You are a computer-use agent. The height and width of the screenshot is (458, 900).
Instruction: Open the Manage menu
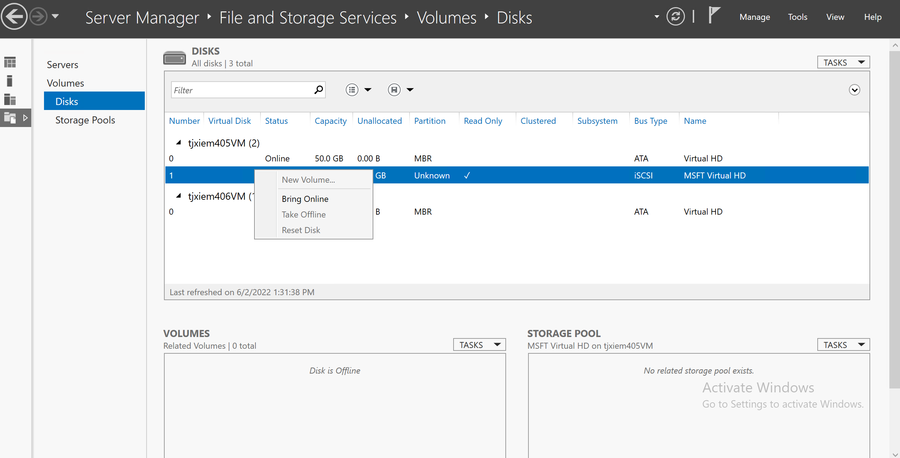(754, 17)
